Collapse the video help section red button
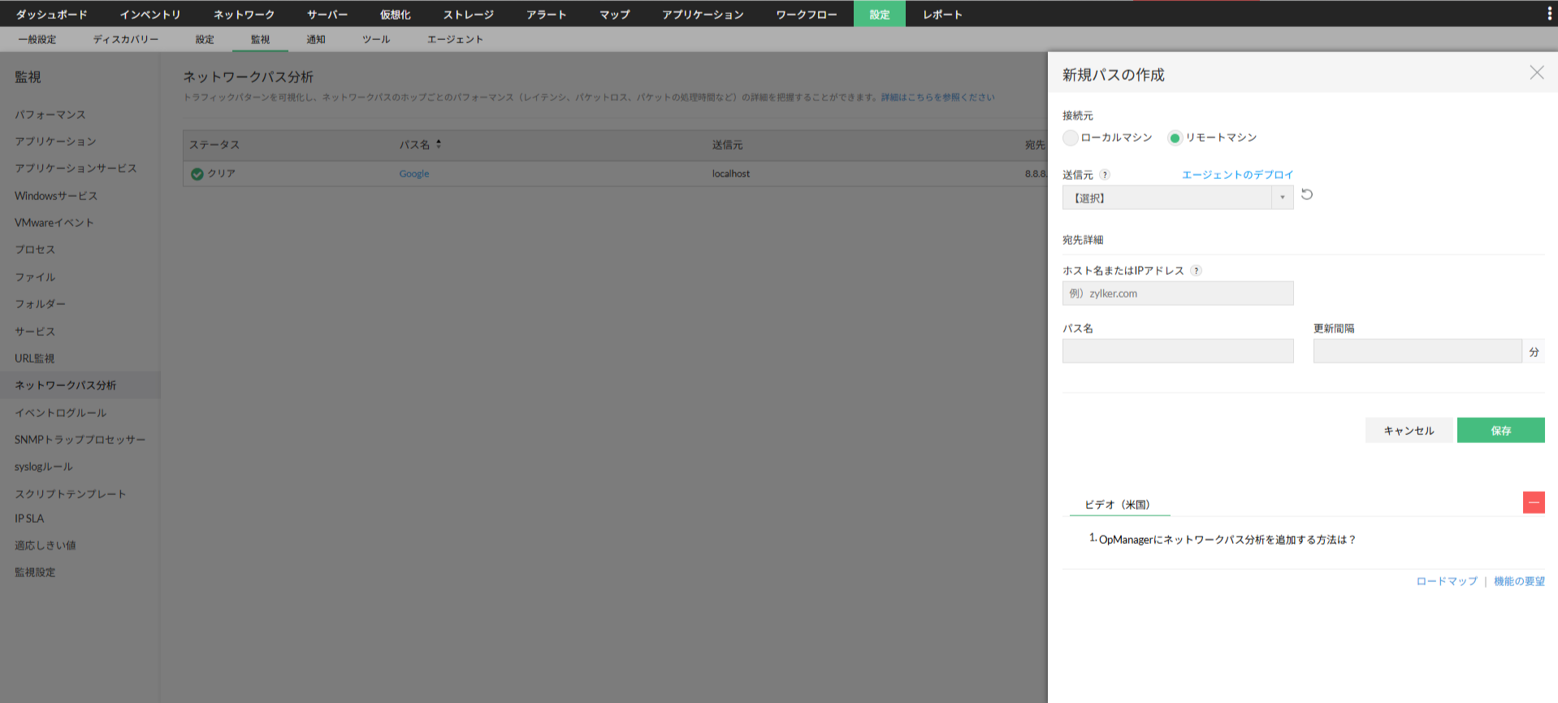1558x703 pixels. (1534, 502)
